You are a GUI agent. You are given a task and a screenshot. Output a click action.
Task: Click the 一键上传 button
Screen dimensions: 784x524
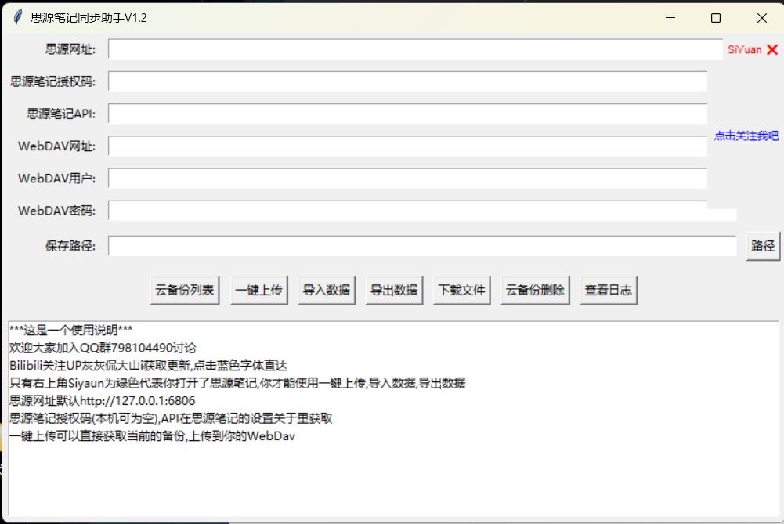pyautogui.click(x=259, y=290)
